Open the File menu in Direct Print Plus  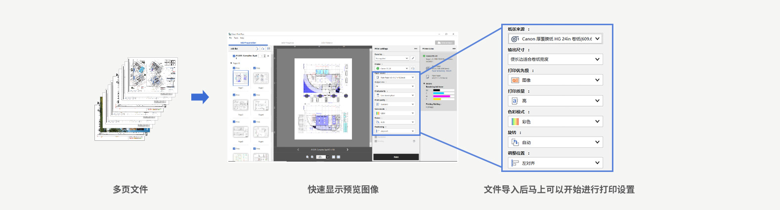[x=230, y=38]
